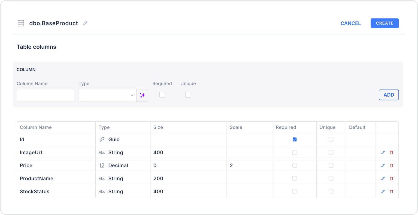Viewport: 418px width, 215px height.
Task: Select the ProductName column name cell
Action: pos(56,179)
